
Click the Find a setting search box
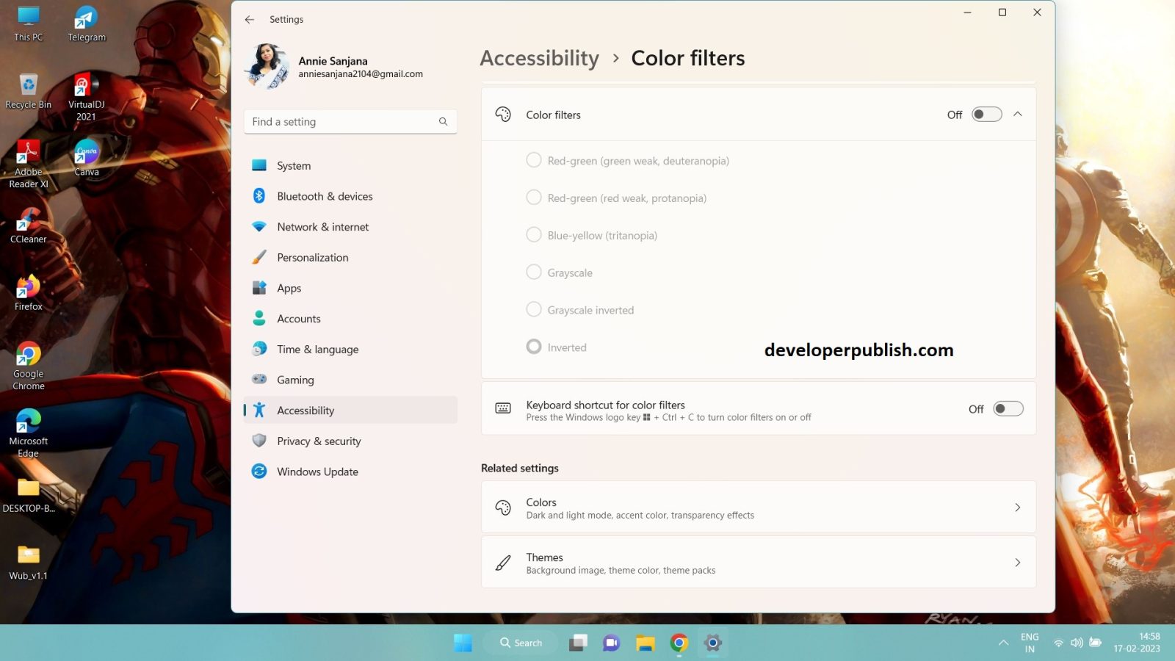(350, 121)
